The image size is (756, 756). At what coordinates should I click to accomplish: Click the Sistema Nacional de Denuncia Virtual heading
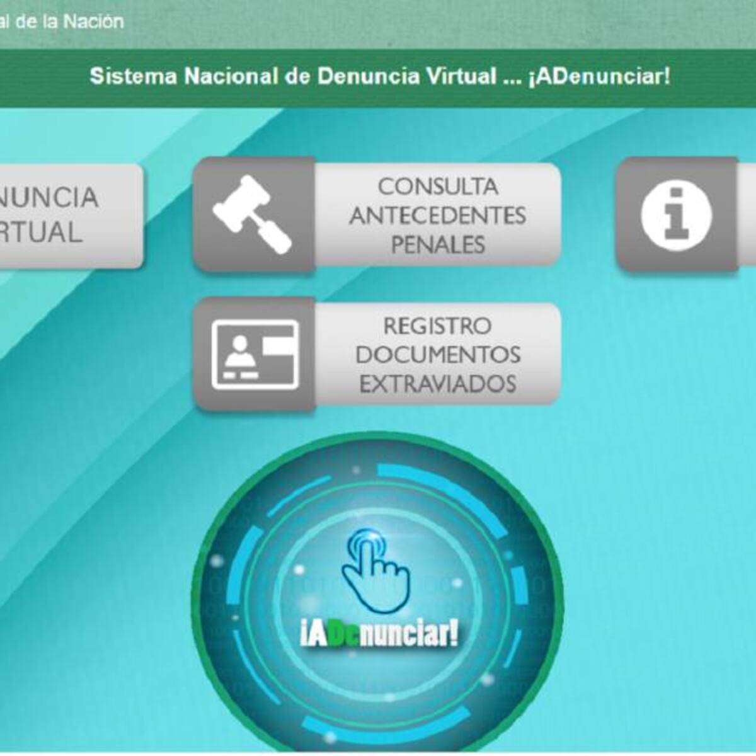tap(379, 77)
